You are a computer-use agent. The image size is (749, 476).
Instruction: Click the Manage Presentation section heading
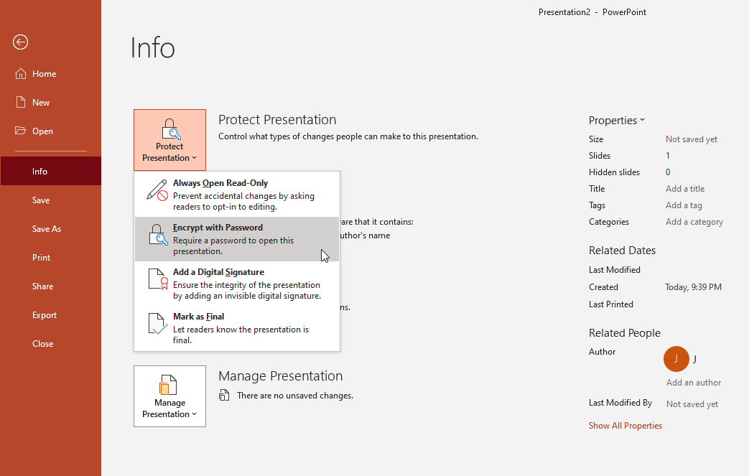coord(280,375)
